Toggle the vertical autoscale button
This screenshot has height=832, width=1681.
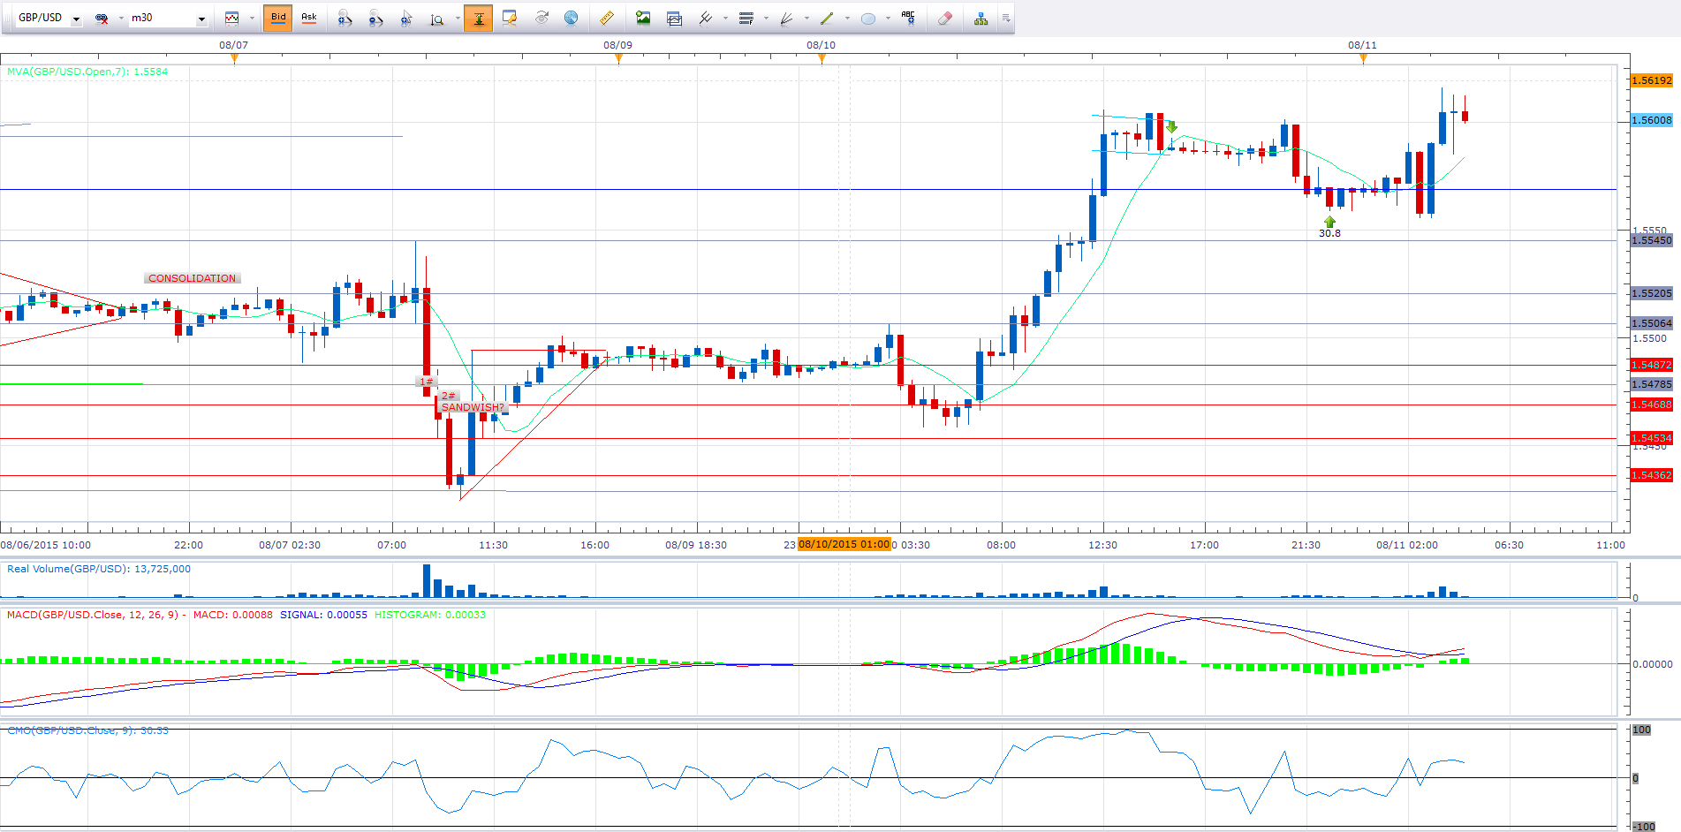click(x=478, y=19)
